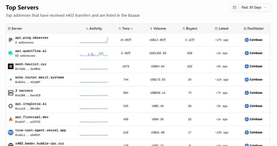Click the echo.router.merit.systems dot icon

(11, 80)
